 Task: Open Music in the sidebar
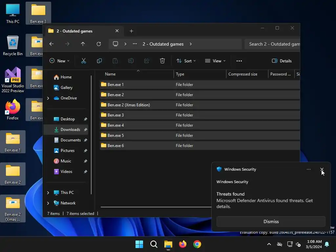(x=66, y=161)
